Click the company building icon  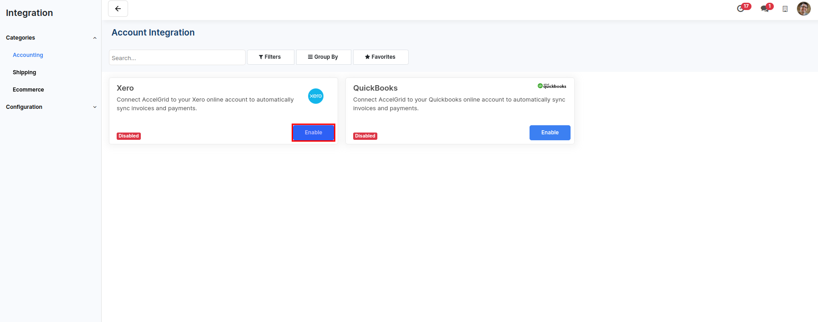pyautogui.click(x=785, y=9)
